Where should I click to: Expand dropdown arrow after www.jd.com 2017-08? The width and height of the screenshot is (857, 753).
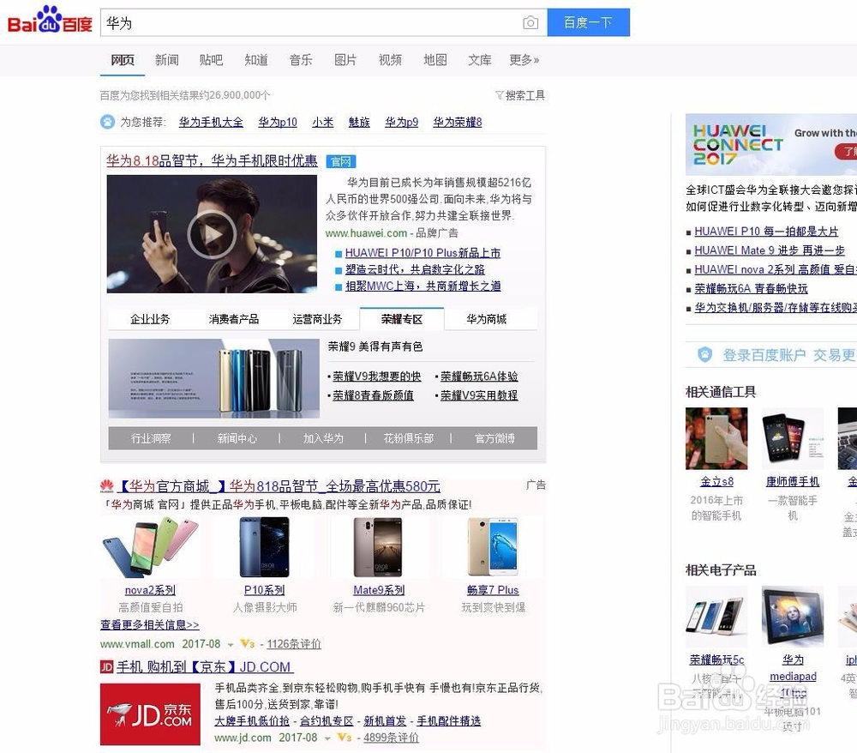(x=327, y=738)
